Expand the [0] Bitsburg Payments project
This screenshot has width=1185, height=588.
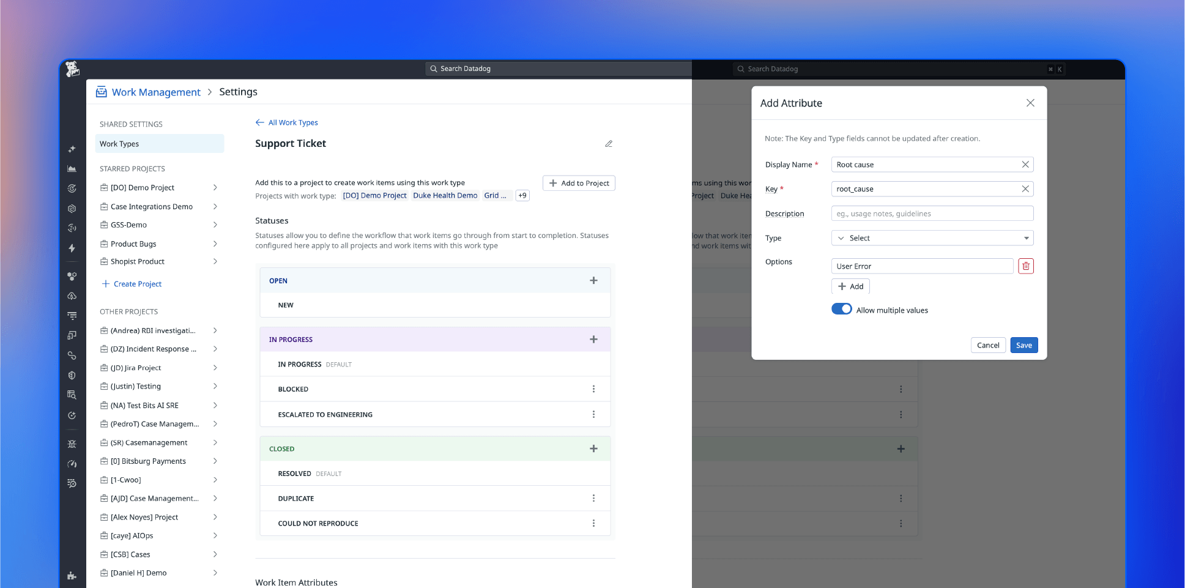point(215,461)
